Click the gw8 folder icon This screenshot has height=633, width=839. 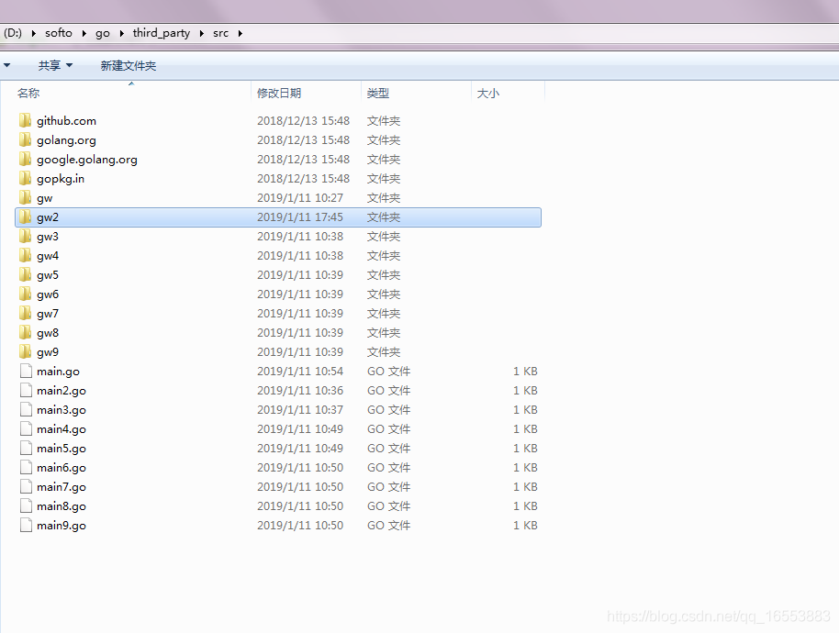pos(25,332)
